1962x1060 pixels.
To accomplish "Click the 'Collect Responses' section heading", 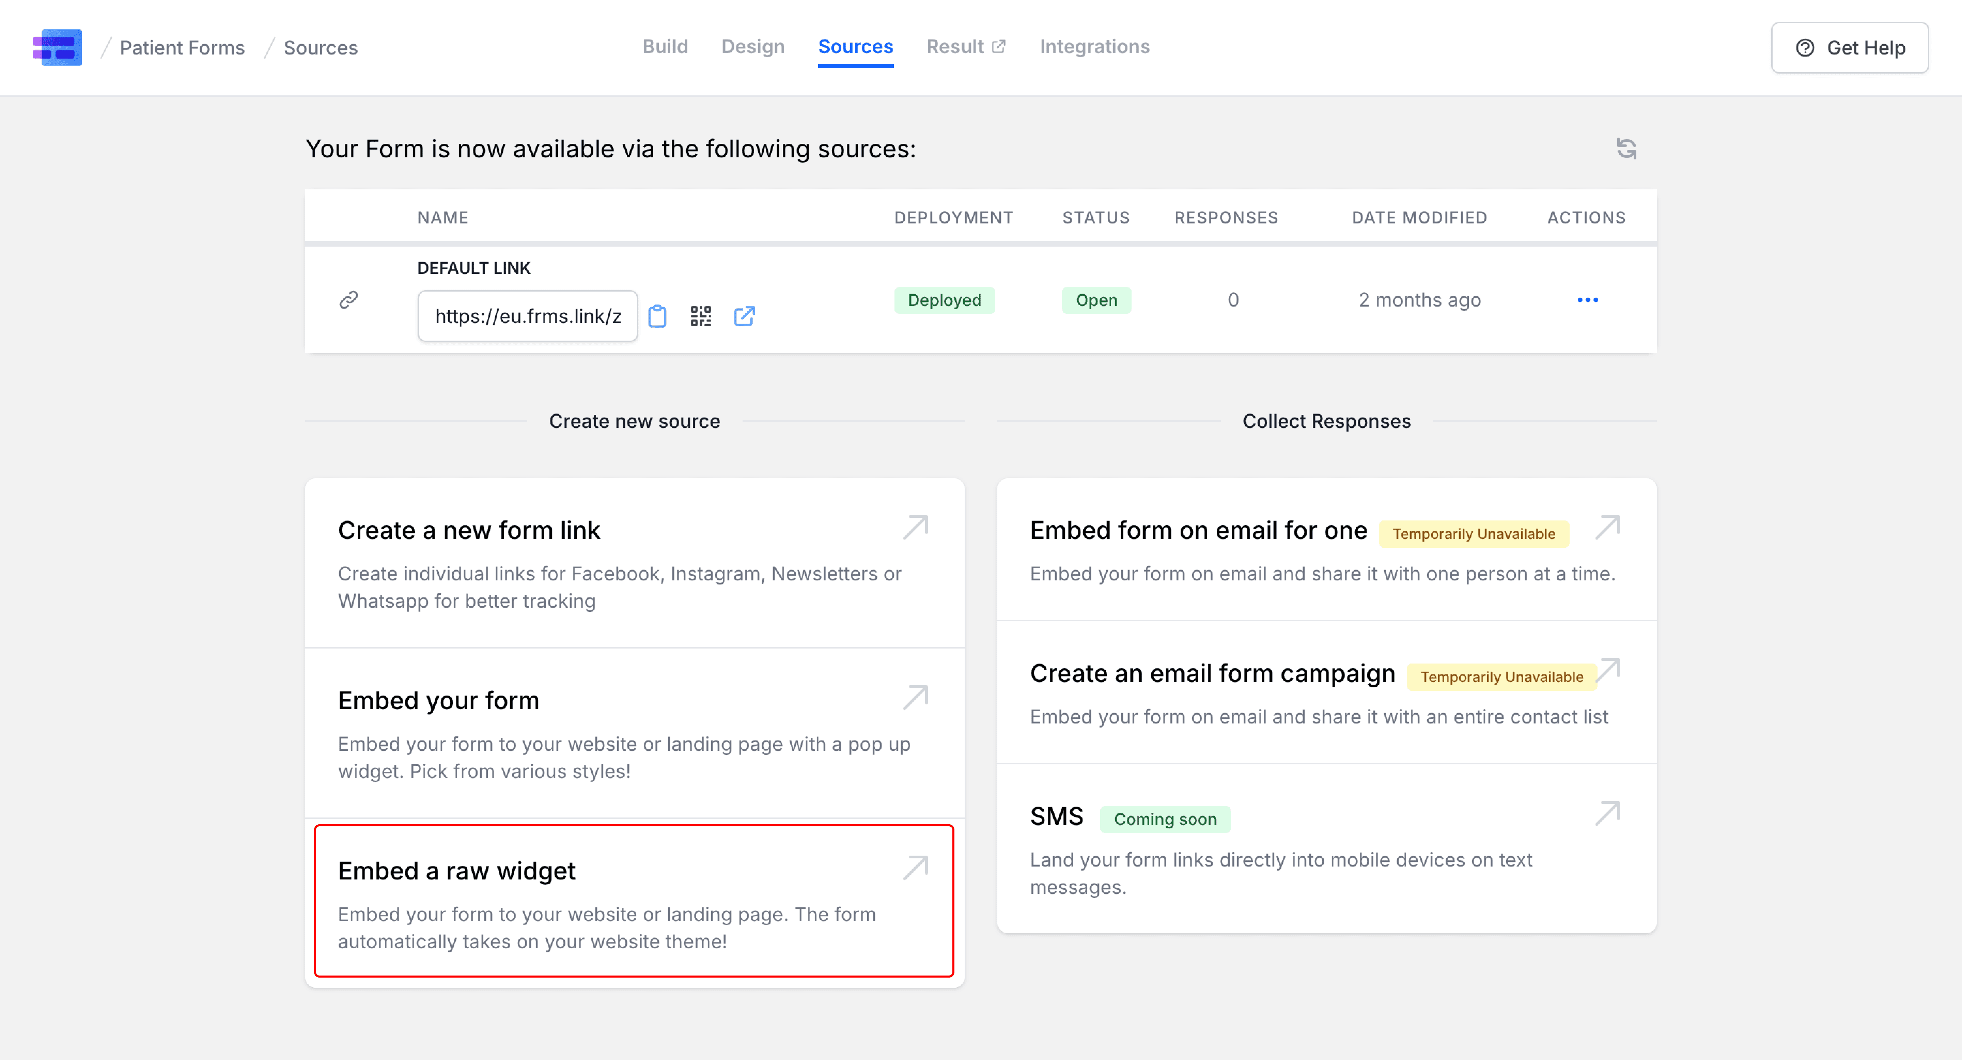I will [x=1327, y=421].
